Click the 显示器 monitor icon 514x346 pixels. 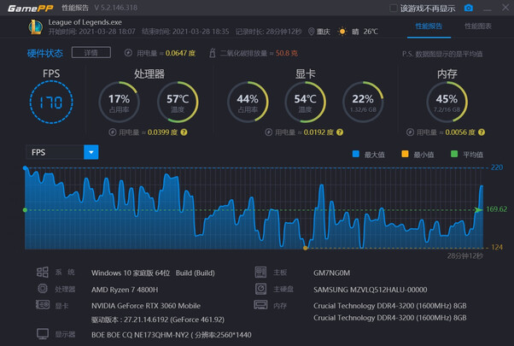click(x=43, y=334)
